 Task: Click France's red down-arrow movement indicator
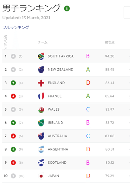pos(13,96)
